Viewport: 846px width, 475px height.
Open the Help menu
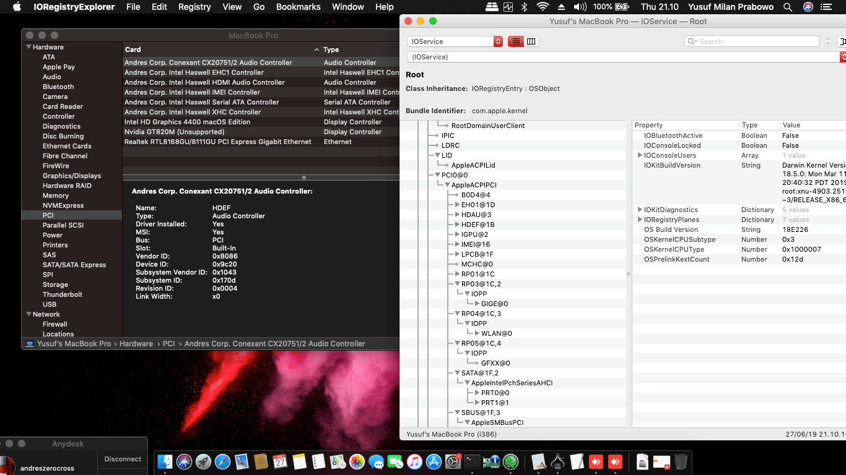point(385,7)
